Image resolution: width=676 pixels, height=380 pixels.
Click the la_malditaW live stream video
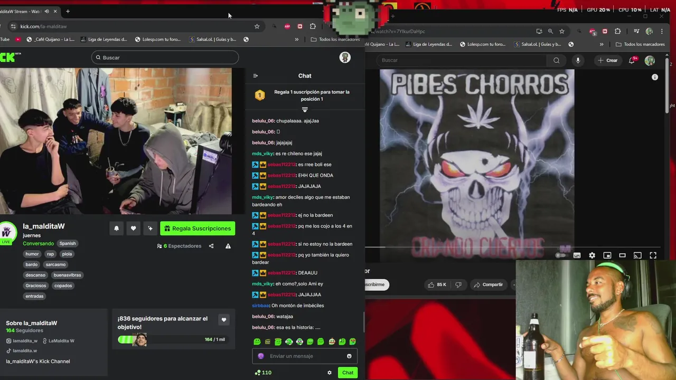pos(116,141)
